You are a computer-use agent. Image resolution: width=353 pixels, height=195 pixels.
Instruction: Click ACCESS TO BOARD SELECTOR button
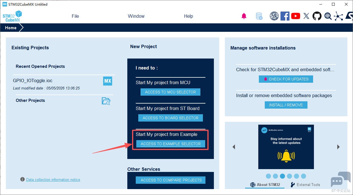tap(170, 118)
